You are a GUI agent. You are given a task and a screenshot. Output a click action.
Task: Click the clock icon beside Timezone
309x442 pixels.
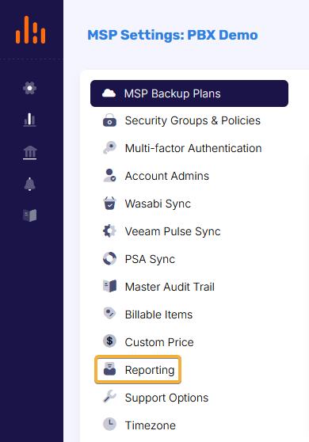[x=109, y=425]
